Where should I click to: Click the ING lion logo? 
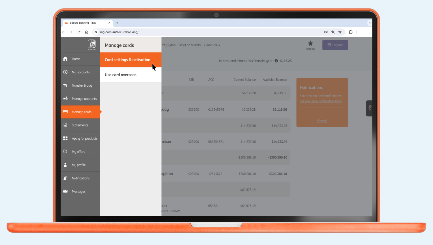[92, 44]
